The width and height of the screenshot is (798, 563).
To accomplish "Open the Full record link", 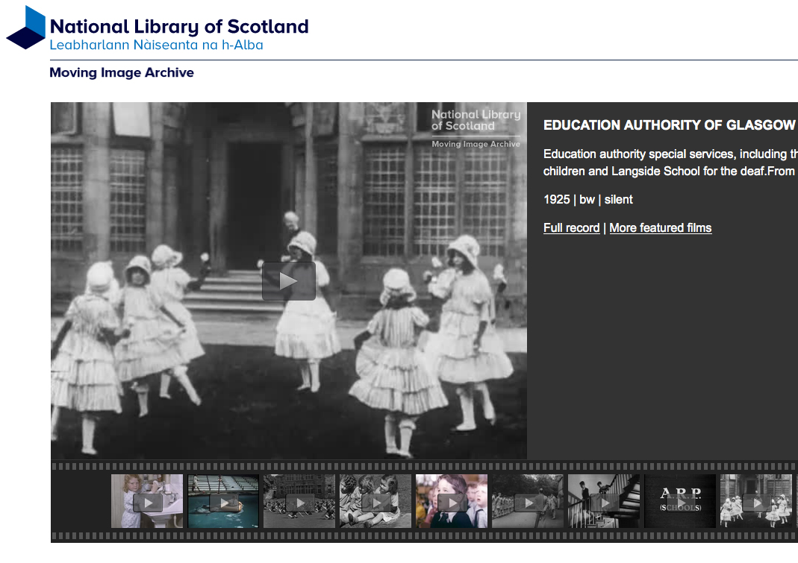I will point(571,228).
